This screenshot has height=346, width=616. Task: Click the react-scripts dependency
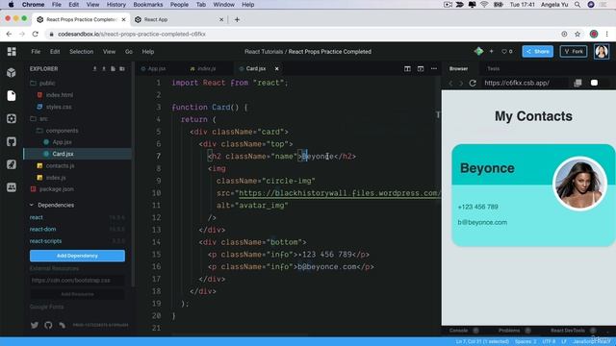pos(45,241)
